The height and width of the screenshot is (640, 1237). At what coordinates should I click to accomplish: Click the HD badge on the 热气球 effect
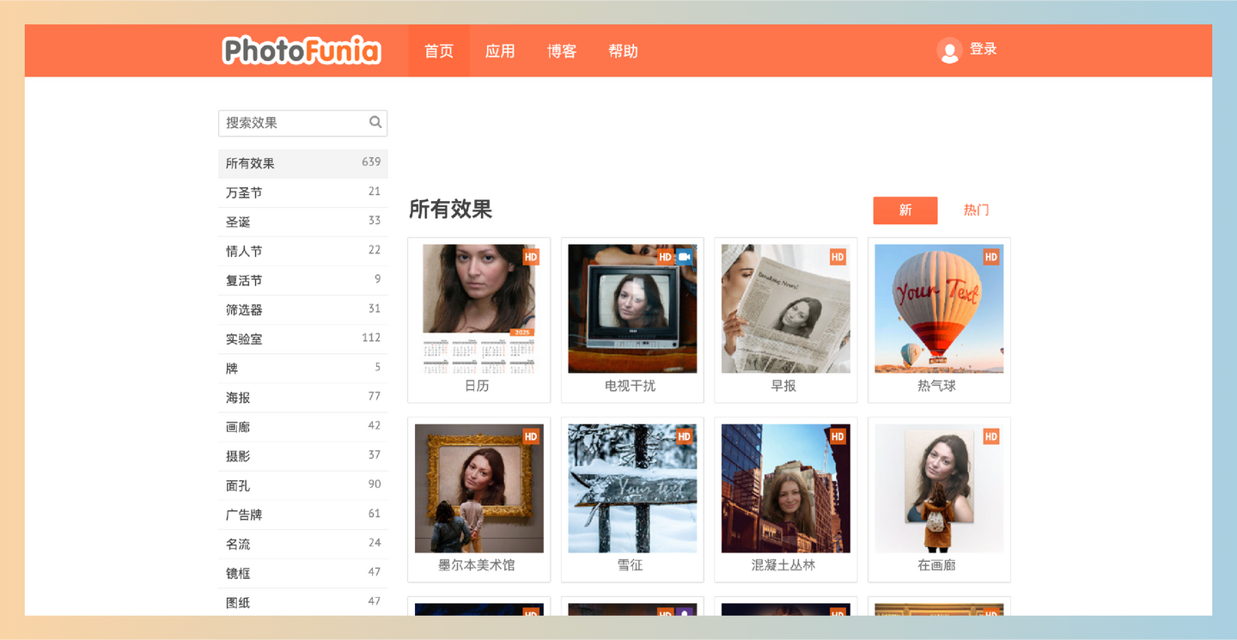click(x=991, y=257)
